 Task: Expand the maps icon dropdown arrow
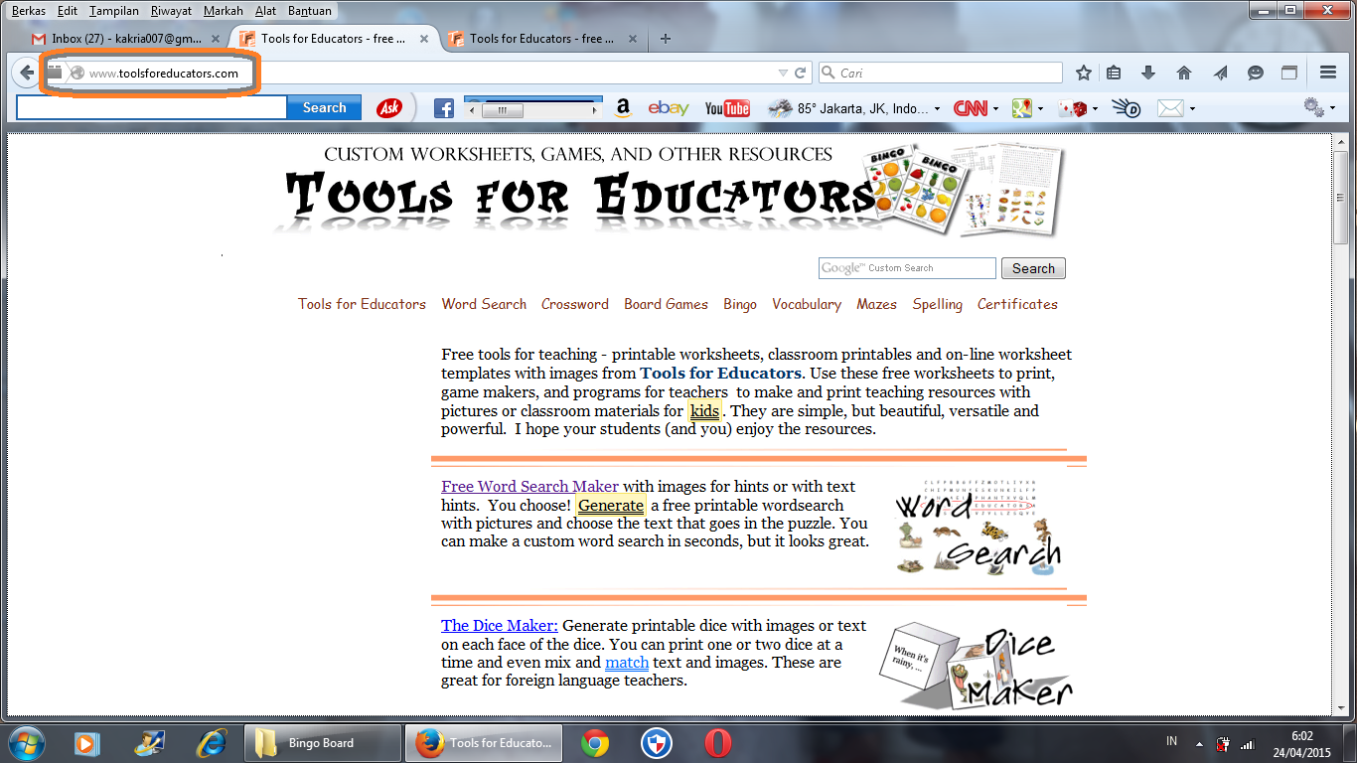pyautogui.click(x=1040, y=108)
